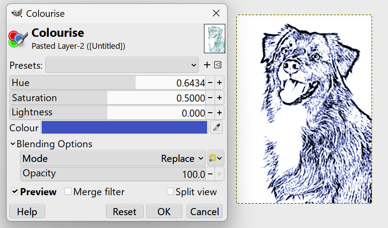Viewport: 388px width, 228px height.
Task: Open the Mode Replace dropdown
Action: [x=113, y=158]
